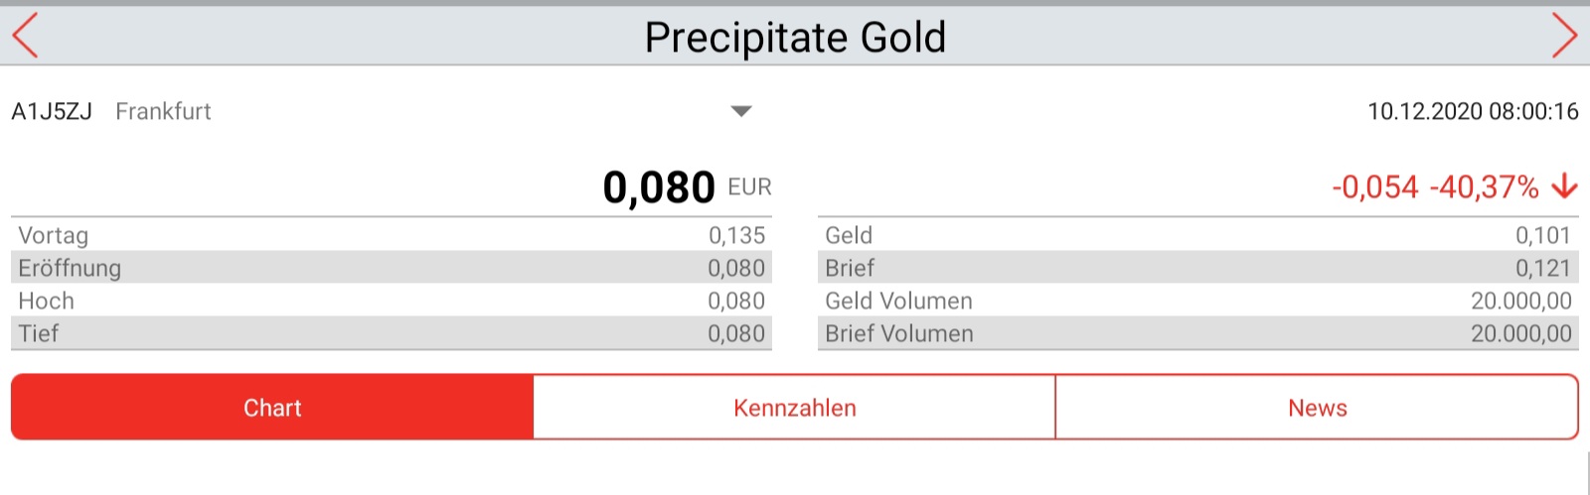Screen dimensions: 1590x495
Task: Select the Vortag row
Action: click(392, 235)
